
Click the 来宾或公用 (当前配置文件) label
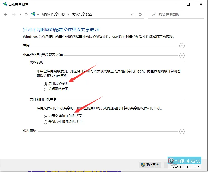(43, 55)
